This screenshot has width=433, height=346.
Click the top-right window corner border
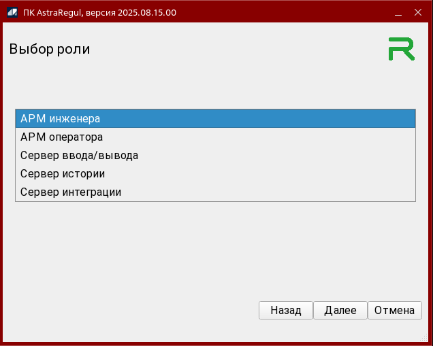click(430, 2)
